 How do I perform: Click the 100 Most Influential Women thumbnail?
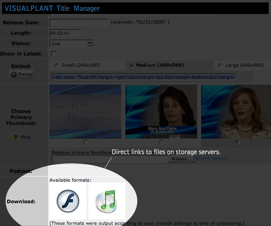click(85, 111)
